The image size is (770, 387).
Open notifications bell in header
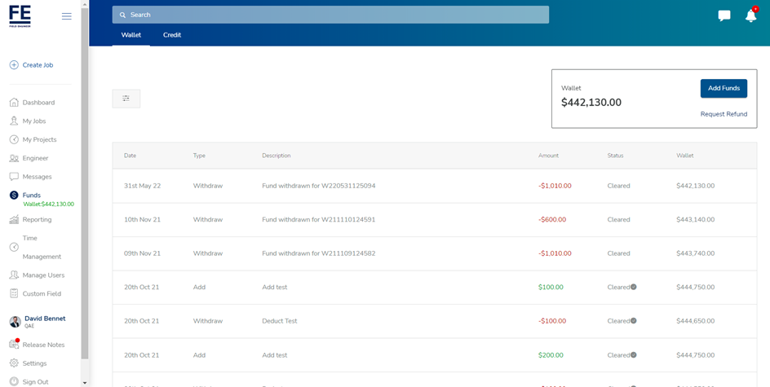coord(751,15)
